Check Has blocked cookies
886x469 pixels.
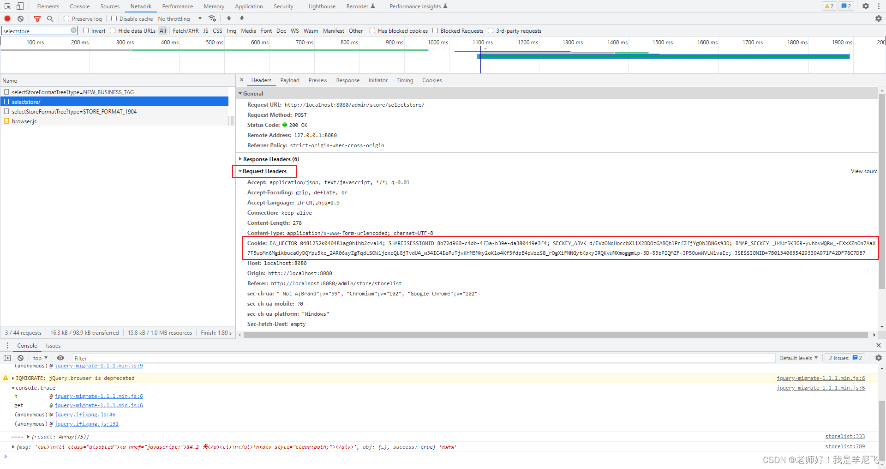pos(372,31)
